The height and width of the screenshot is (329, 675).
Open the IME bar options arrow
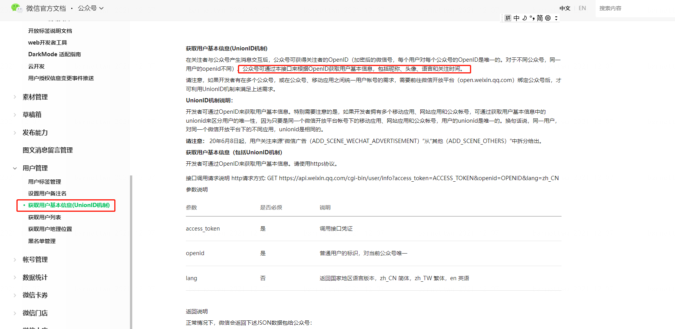[556, 18]
